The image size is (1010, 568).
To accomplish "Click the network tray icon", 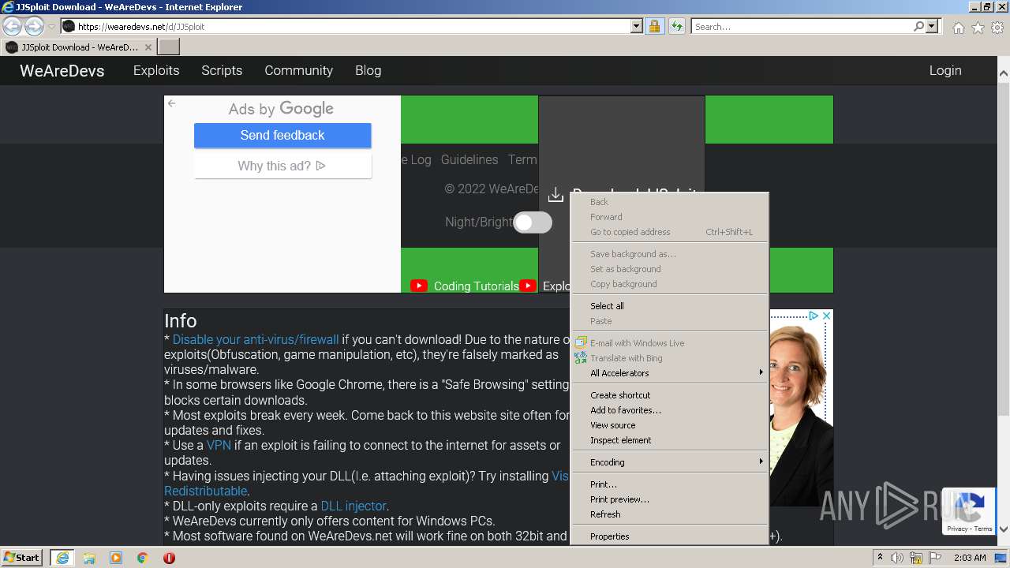I will [915, 558].
